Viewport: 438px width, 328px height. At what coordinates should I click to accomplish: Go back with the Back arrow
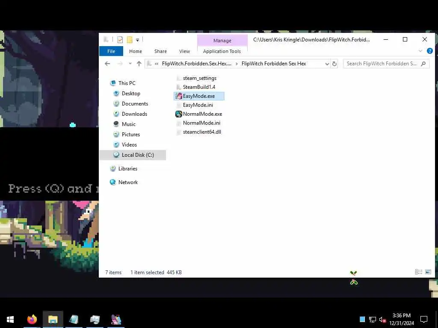107,64
